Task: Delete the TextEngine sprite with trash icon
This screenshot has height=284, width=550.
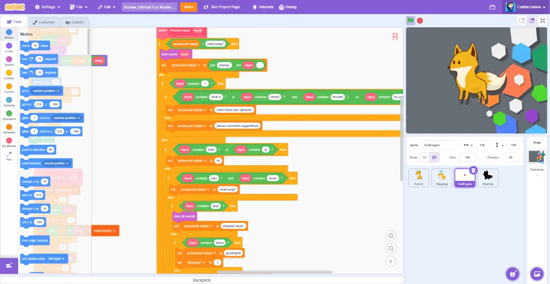Action: [473, 170]
